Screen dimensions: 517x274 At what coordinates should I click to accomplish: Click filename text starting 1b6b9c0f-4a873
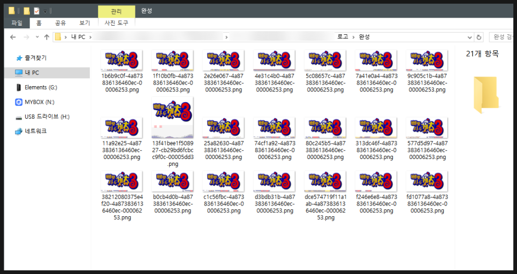(x=122, y=83)
